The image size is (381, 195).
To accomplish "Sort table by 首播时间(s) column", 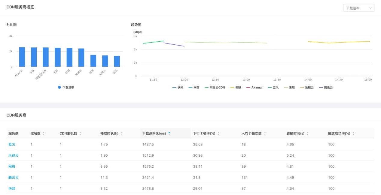I will click(x=297, y=133).
